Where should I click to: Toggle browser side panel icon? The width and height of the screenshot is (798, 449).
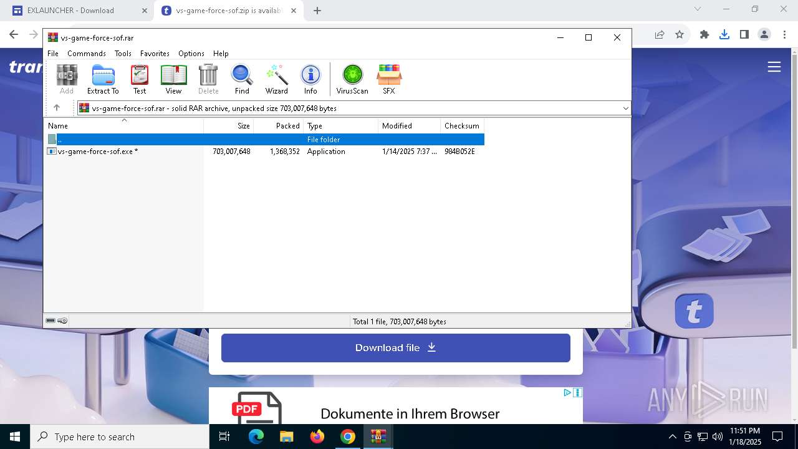tap(744, 35)
